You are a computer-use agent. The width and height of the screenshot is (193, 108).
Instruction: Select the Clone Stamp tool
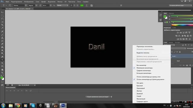2,38
